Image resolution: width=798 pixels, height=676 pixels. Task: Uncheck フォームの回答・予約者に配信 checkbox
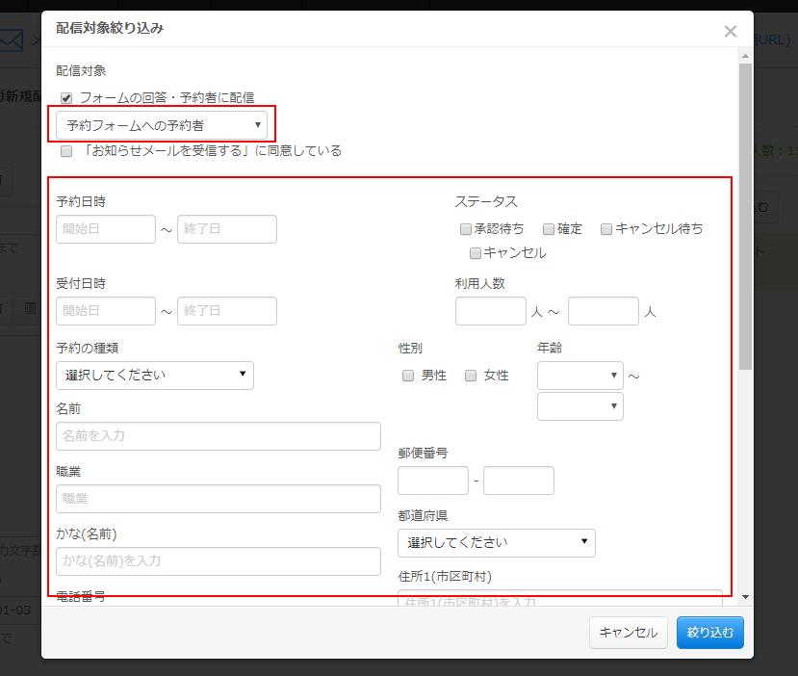[66, 97]
